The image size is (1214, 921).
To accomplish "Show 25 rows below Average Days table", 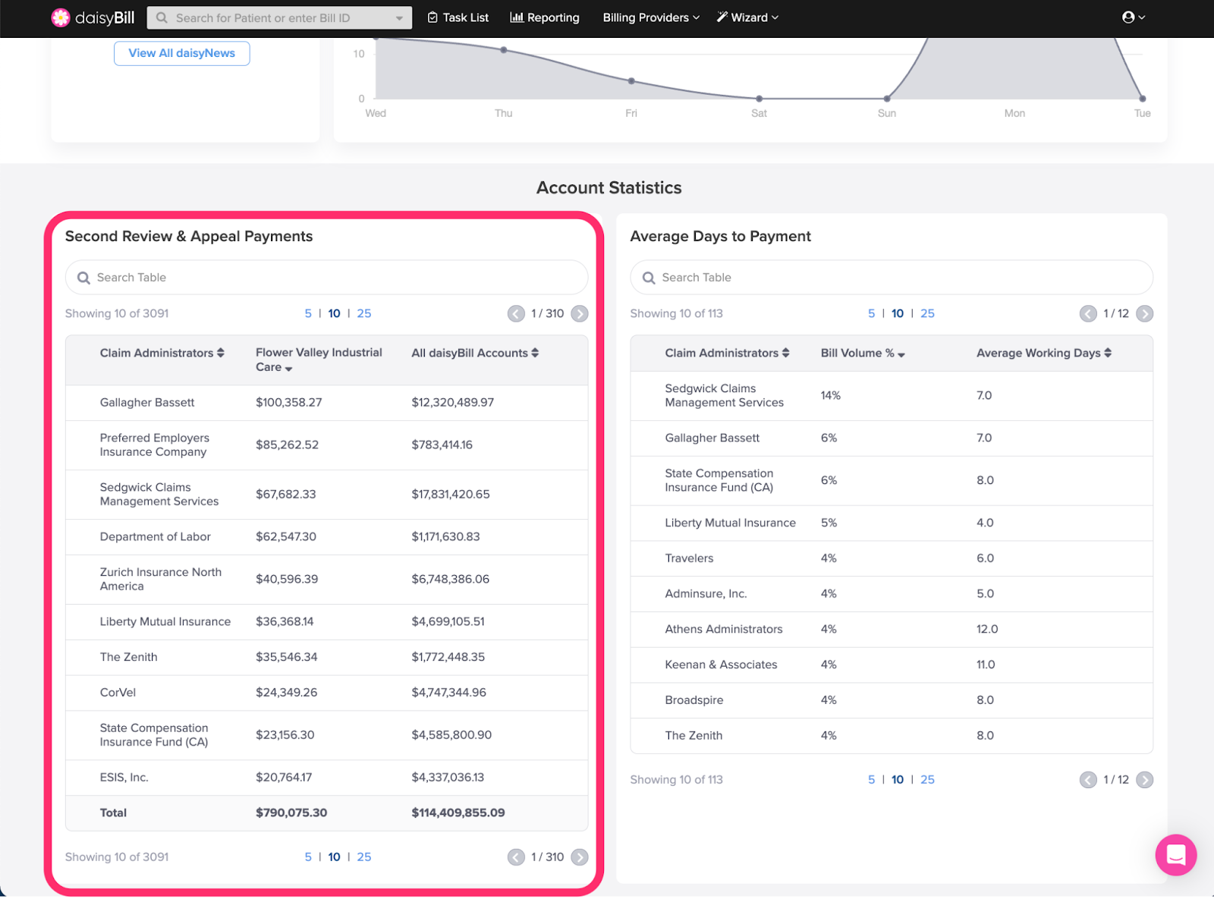I will click(x=928, y=780).
